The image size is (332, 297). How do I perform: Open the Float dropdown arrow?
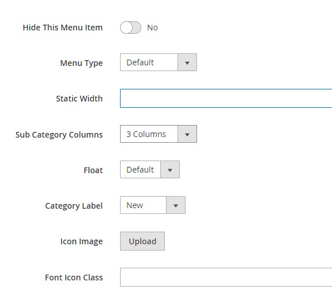pyautogui.click(x=170, y=170)
